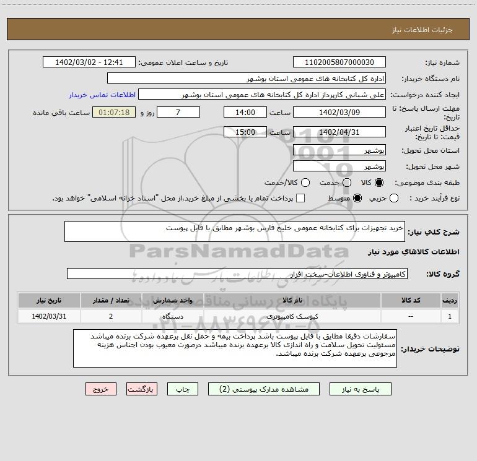This screenshot has height=461, width=477.
Task: Click اطلاعات کالاهای مورد نیاز heading
Action: click(414, 252)
